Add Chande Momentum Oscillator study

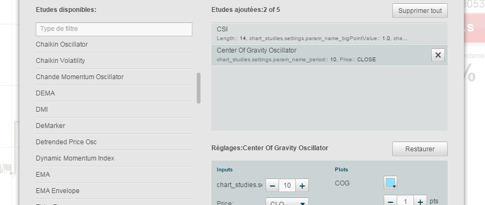pyautogui.click(x=114, y=77)
